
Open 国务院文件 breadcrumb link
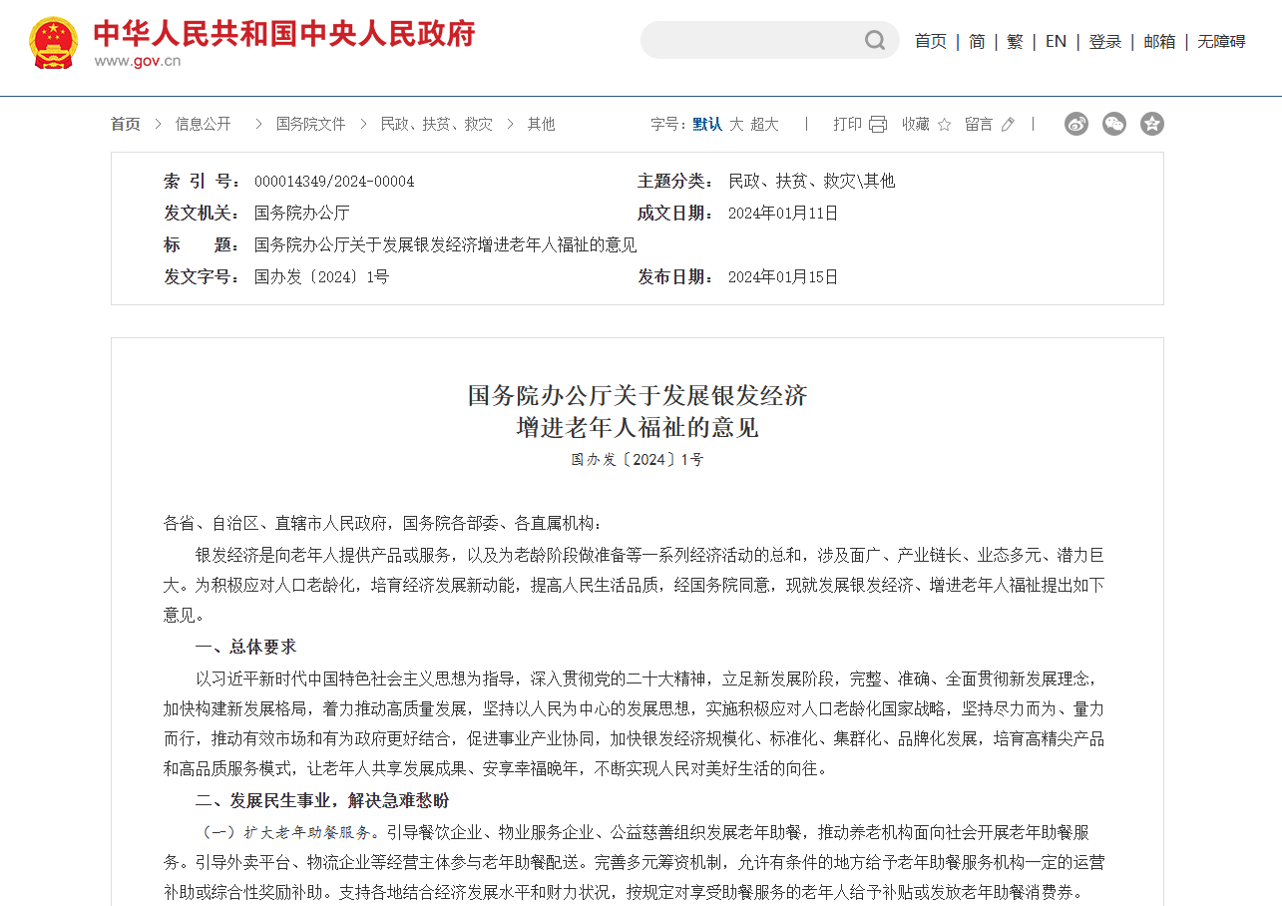pos(310,124)
